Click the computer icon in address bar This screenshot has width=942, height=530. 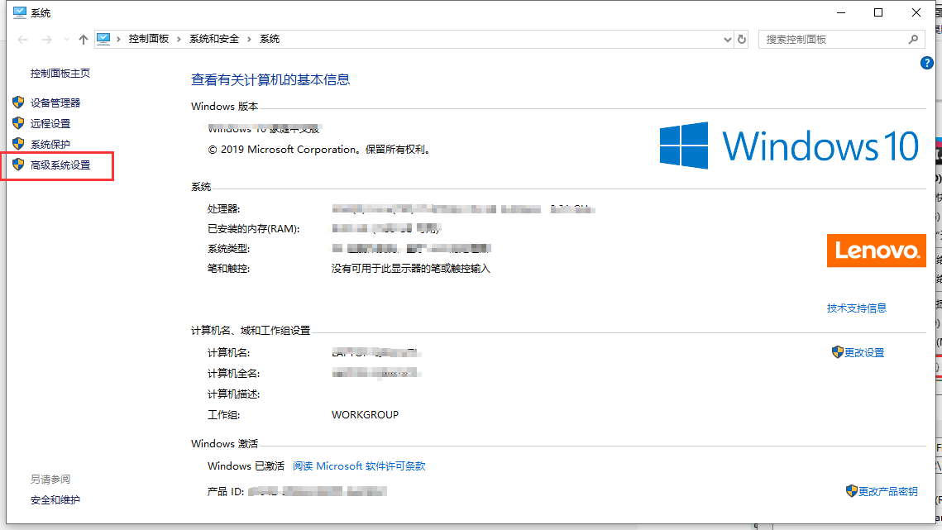click(x=103, y=39)
